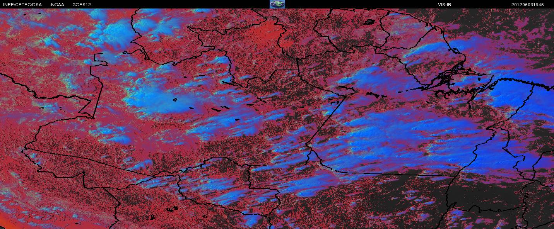Click the NOAA label in header

click(x=58, y=5)
